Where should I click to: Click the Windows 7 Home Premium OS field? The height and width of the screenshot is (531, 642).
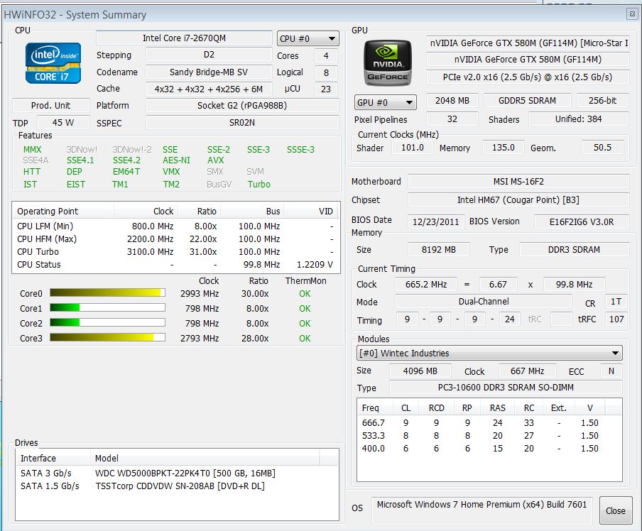pos(482,510)
